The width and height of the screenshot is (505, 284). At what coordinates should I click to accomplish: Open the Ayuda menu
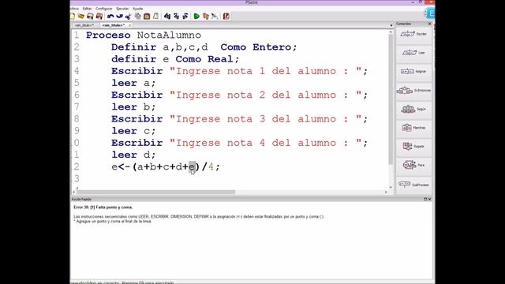(x=137, y=9)
